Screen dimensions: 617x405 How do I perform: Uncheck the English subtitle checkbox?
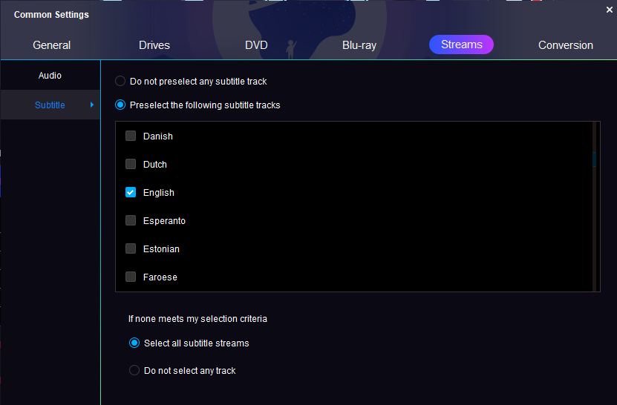131,193
